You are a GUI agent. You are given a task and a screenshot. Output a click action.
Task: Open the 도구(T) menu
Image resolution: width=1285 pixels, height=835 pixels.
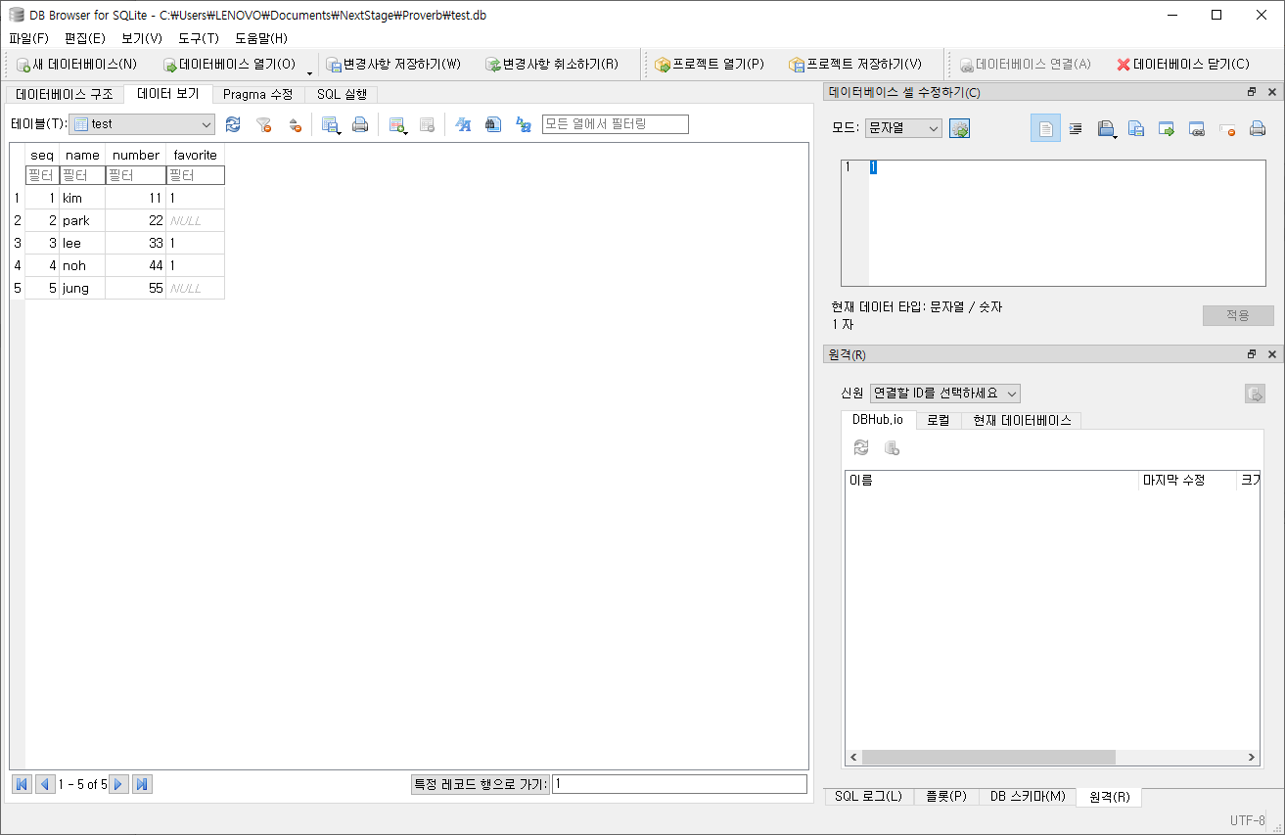click(x=199, y=38)
